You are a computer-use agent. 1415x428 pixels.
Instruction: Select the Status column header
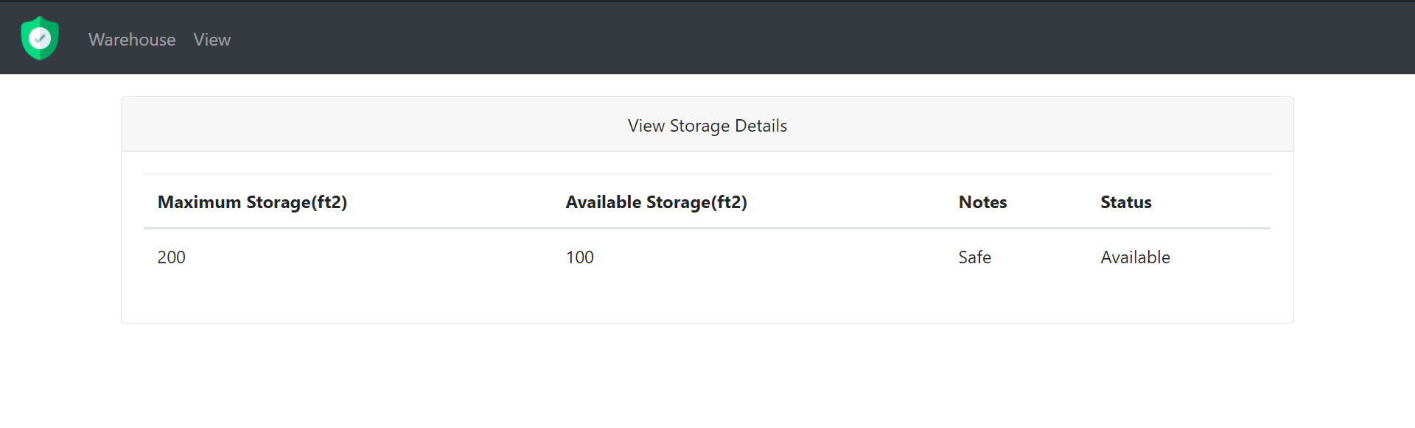(1125, 202)
